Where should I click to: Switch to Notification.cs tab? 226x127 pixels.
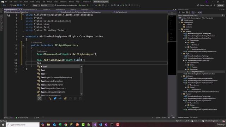pos(60,10)
